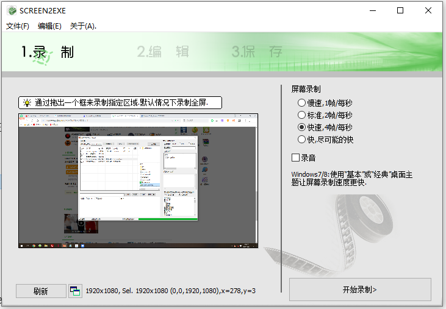The height and width of the screenshot is (309, 446).
Task: Open the 关于(A) menu
Action: pyautogui.click(x=83, y=26)
